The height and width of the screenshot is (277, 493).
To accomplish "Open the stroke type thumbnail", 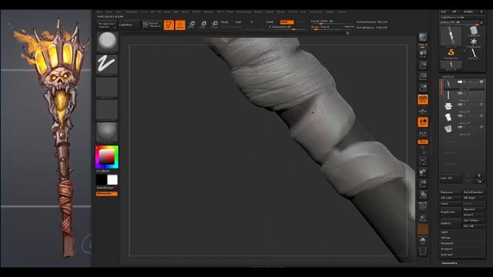I will point(106,65).
